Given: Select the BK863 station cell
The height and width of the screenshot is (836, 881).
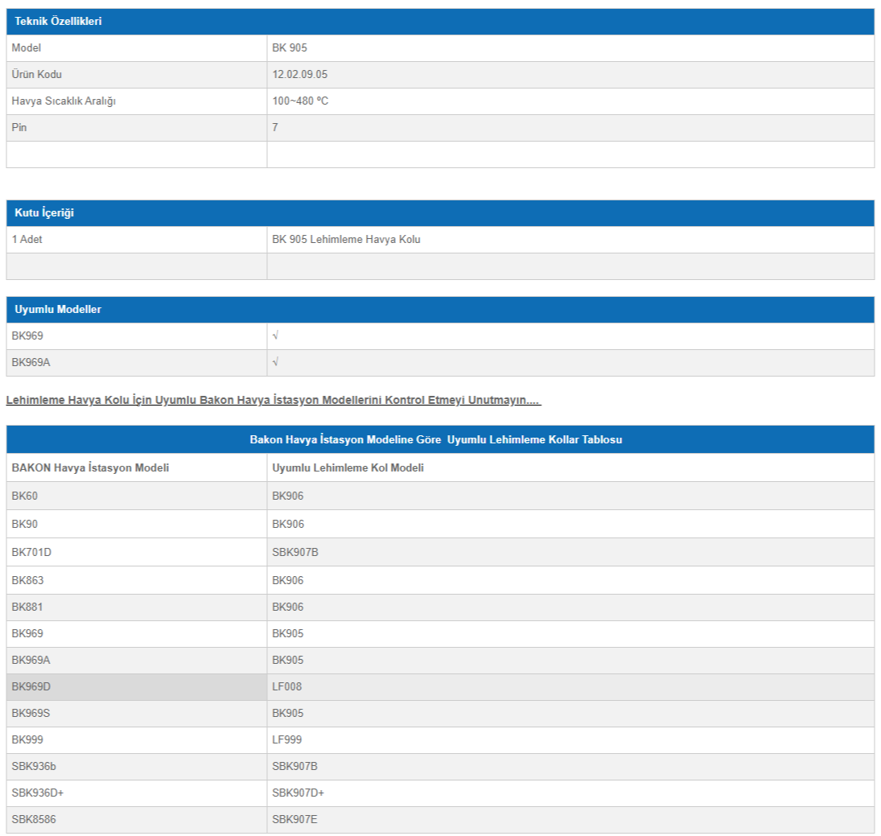Looking at the screenshot, I should point(137,580).
